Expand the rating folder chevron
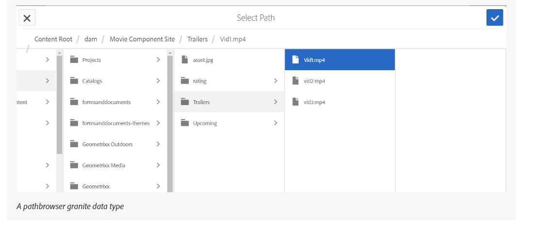Image resolution: width=536 pixels, height=229 pixels. 276,81
